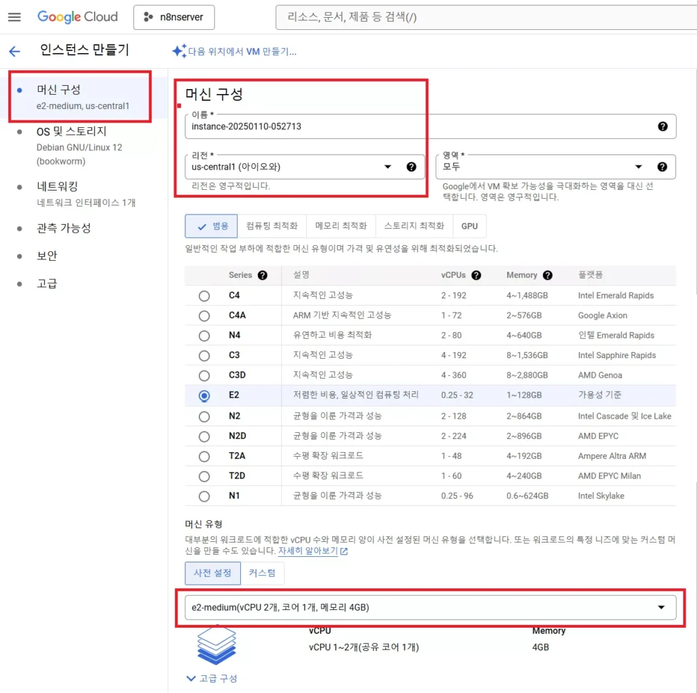This screenshot has height=693, width=697.
Task: Click the AMD EPYC Milan cell
Action: point(609,476)
